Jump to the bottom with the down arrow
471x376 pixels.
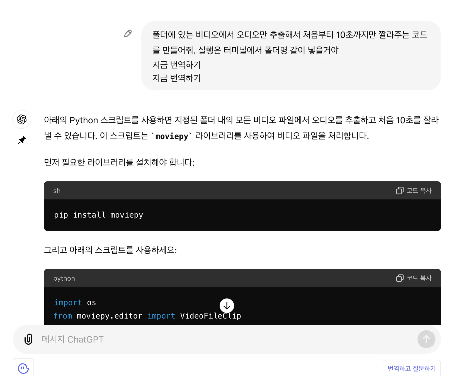(x=227, y=306)
